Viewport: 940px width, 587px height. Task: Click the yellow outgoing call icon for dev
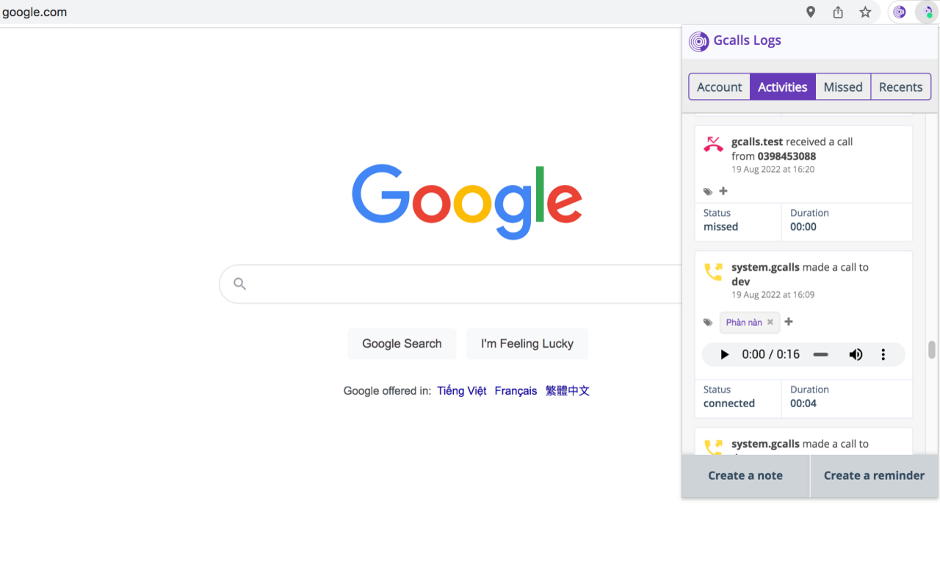[x=713, y=271]
